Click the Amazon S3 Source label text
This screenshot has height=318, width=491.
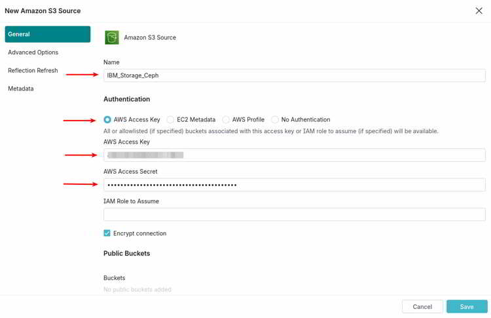(x=150, y=37)
